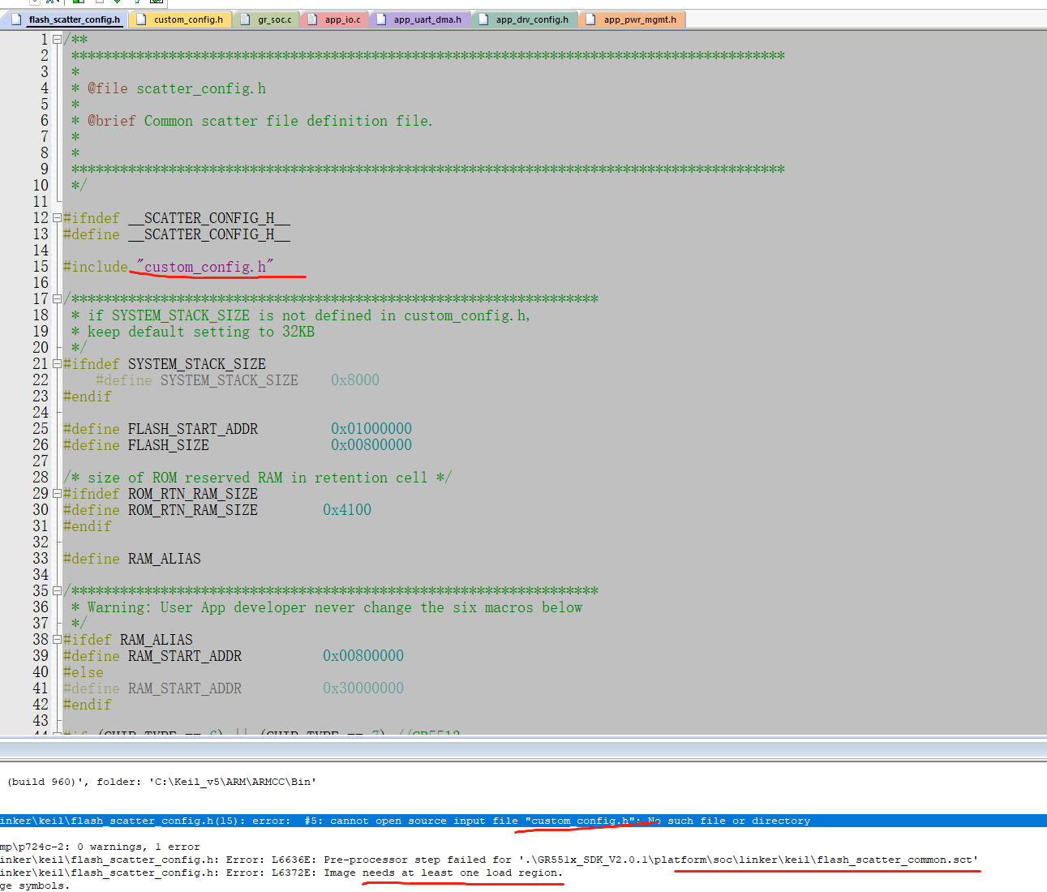Image resolution: width=1047 pixels, height=892 pixels.
Task: Collapse the header comment block at line 1
Action: 57,39
